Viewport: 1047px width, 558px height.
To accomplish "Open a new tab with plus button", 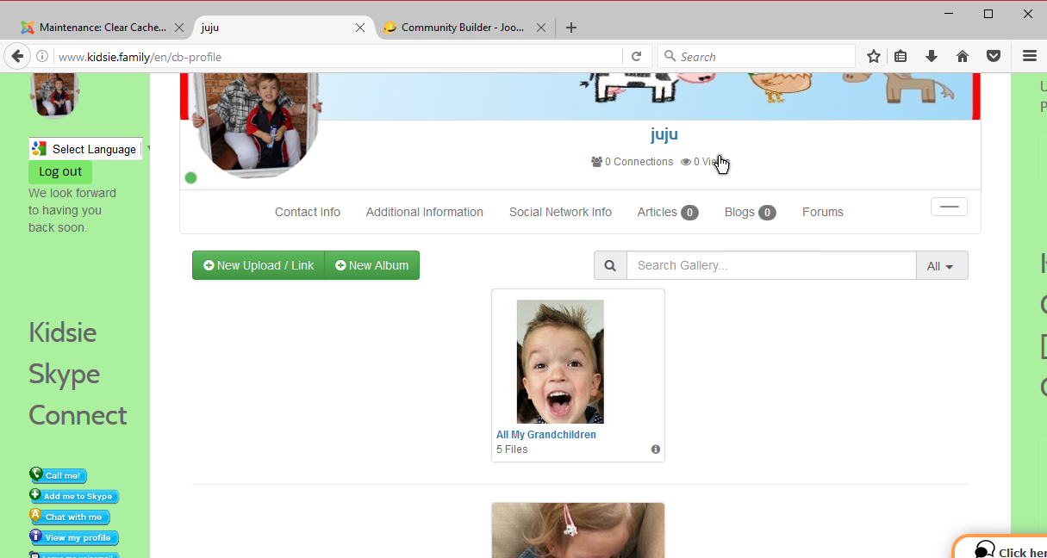I will (571, 28).
